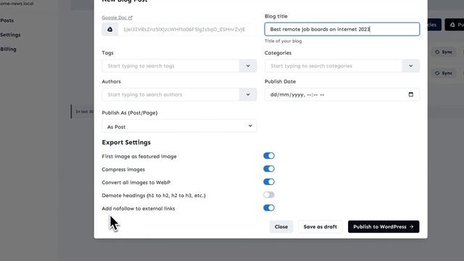Screen dimensions: 464x261
Task: Toggle Convert all images to WebP
Action: (x=269, y=182)
